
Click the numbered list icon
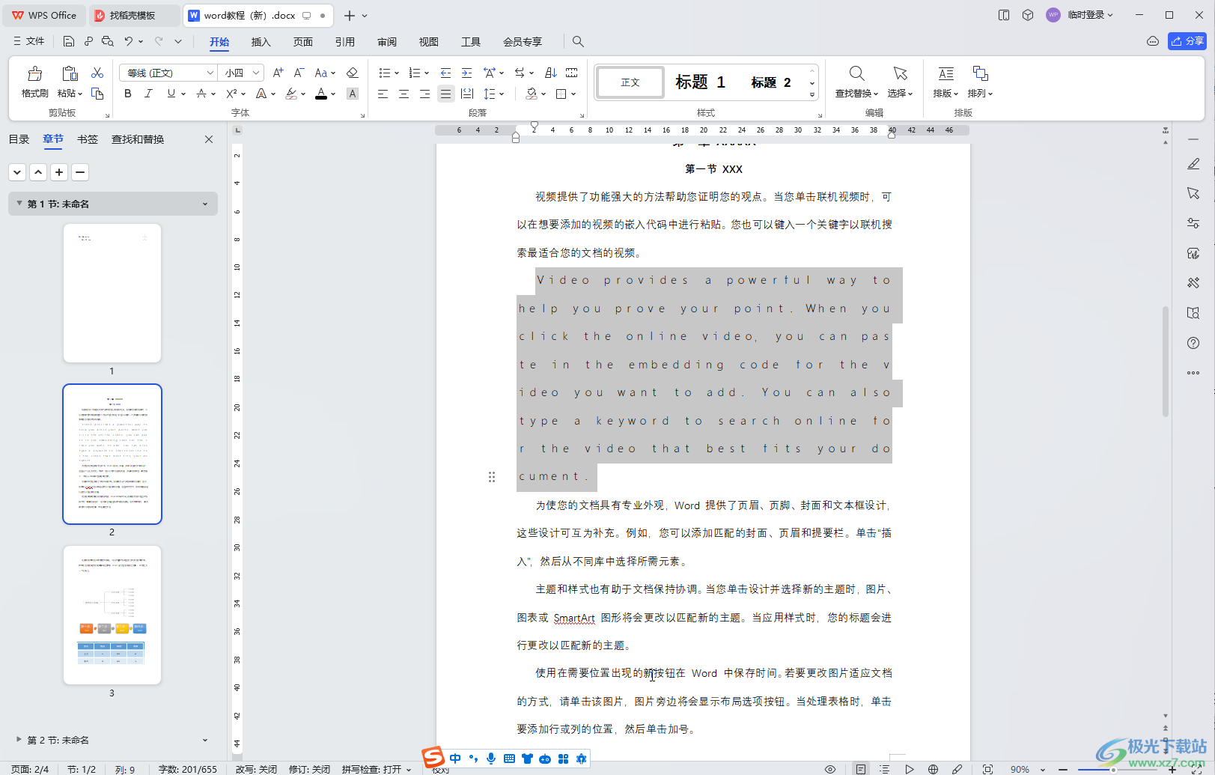tap(415, 73)
